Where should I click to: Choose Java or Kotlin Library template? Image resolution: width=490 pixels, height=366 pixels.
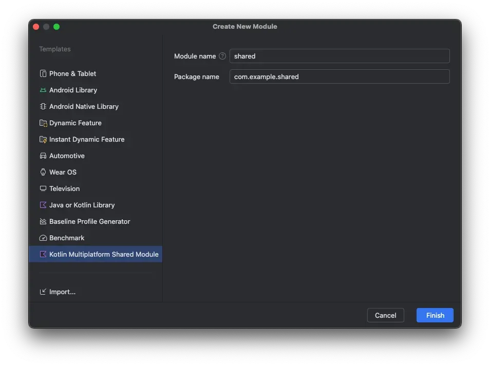pyautogui.click(x=82, y=205)
